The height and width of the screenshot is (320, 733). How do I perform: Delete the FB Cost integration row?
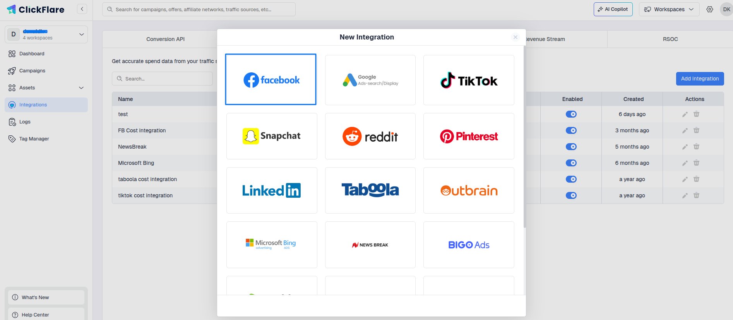click(696, 130)
